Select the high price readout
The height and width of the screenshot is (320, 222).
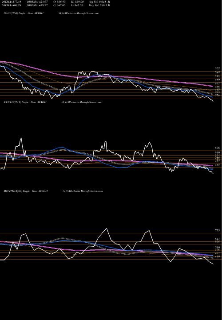(77, 2)
